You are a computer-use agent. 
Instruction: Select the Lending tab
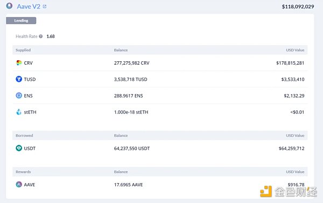tap(21, 20)
